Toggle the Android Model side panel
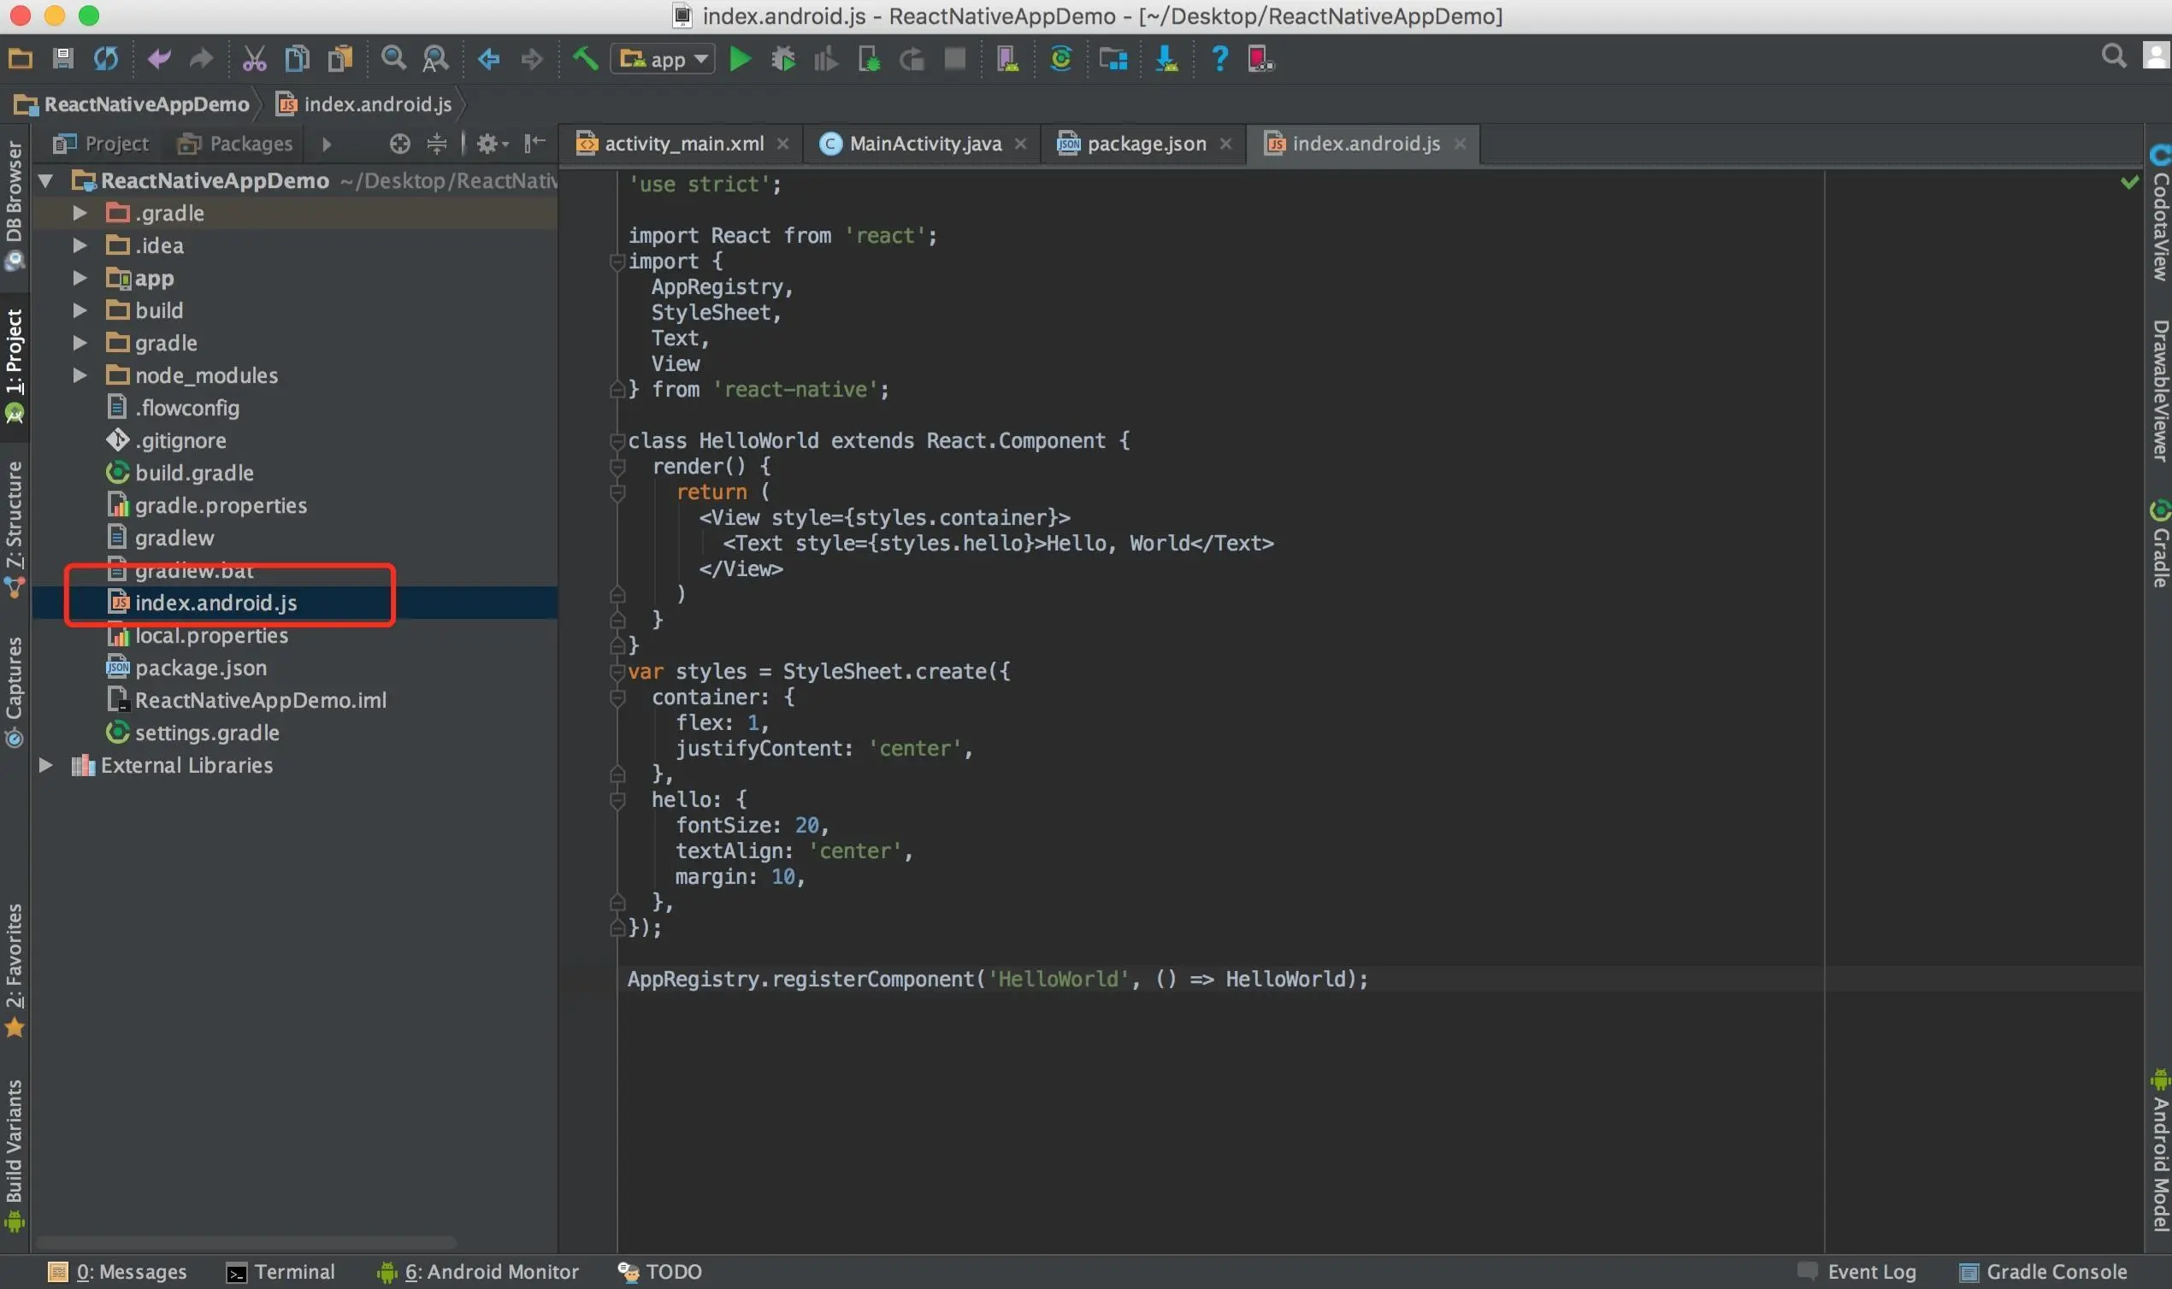The width and height of the screenshot is (2172, 1289). 2160,1151
